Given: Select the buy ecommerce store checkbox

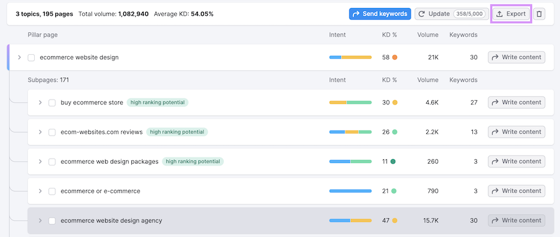Looking at the screenshot, I should pos(52,103).
